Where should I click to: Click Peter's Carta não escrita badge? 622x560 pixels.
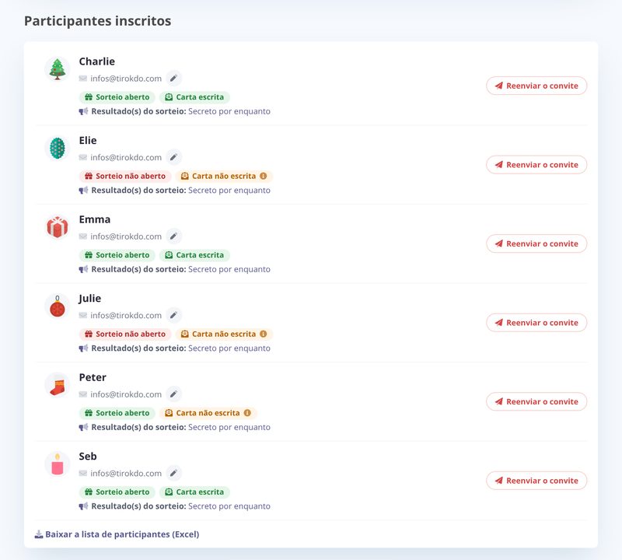tap(208, 413)
